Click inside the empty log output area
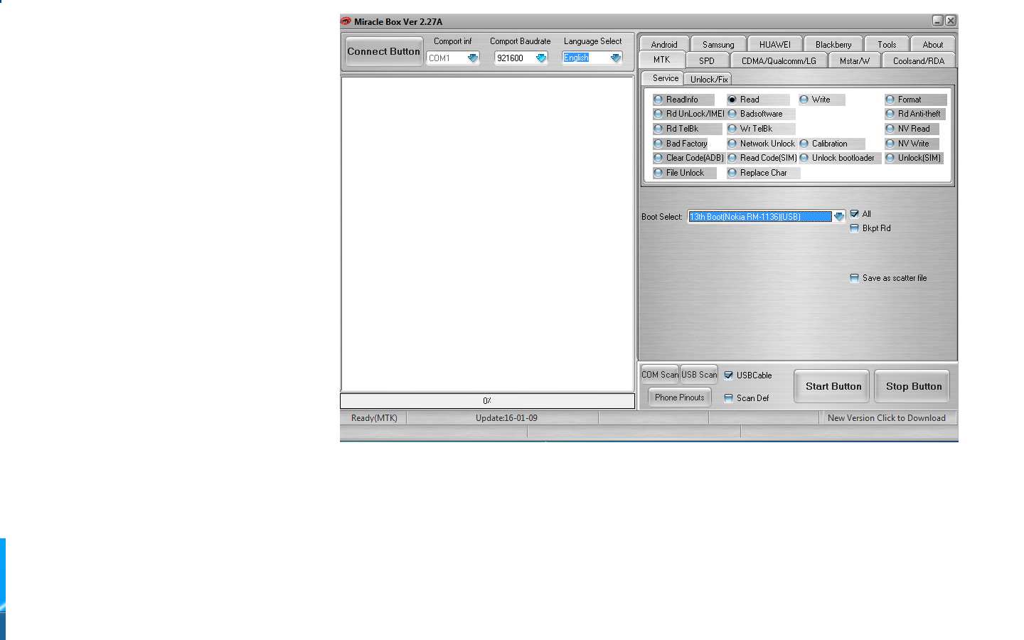The height and width of the screenshot is (640, 1024). pos(487,234)
